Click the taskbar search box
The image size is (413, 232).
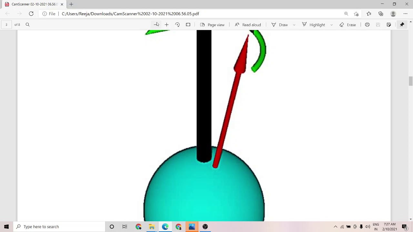[59, 227]
